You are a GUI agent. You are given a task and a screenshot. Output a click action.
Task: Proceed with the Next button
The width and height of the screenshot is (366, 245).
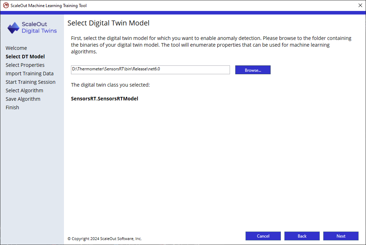(341, 236)
